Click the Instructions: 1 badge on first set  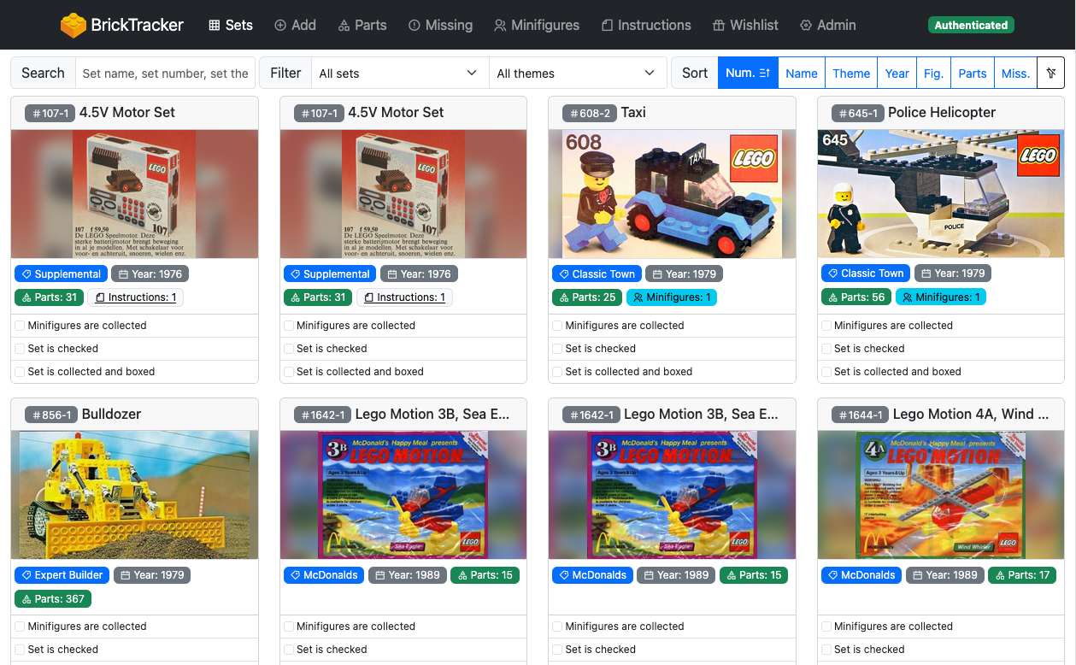coord(136,297)
